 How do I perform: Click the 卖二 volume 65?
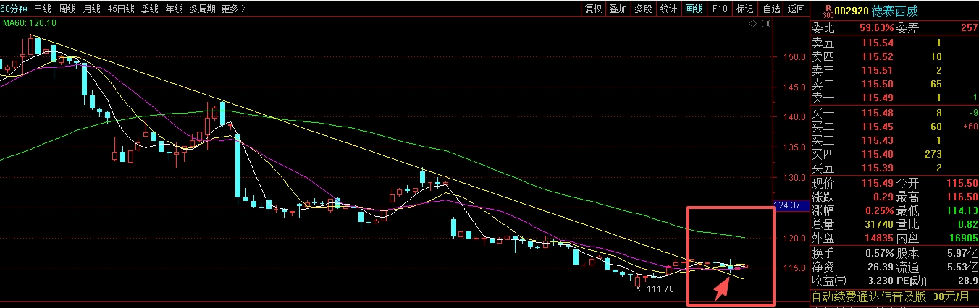(936, 84)
